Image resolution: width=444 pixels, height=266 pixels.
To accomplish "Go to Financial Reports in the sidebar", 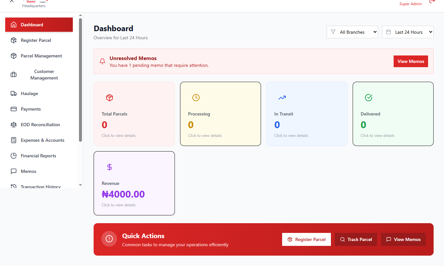I will [38, 156].
